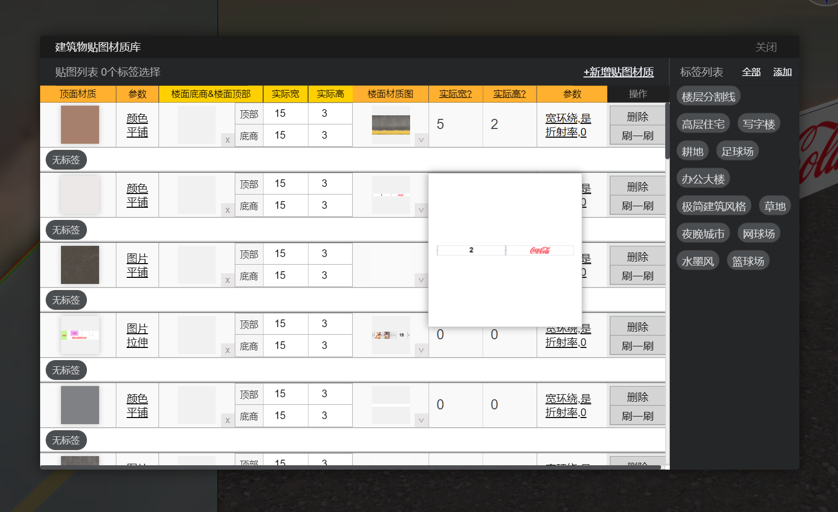Open facade texture dropdown in third row

click(x=421, y=280)
